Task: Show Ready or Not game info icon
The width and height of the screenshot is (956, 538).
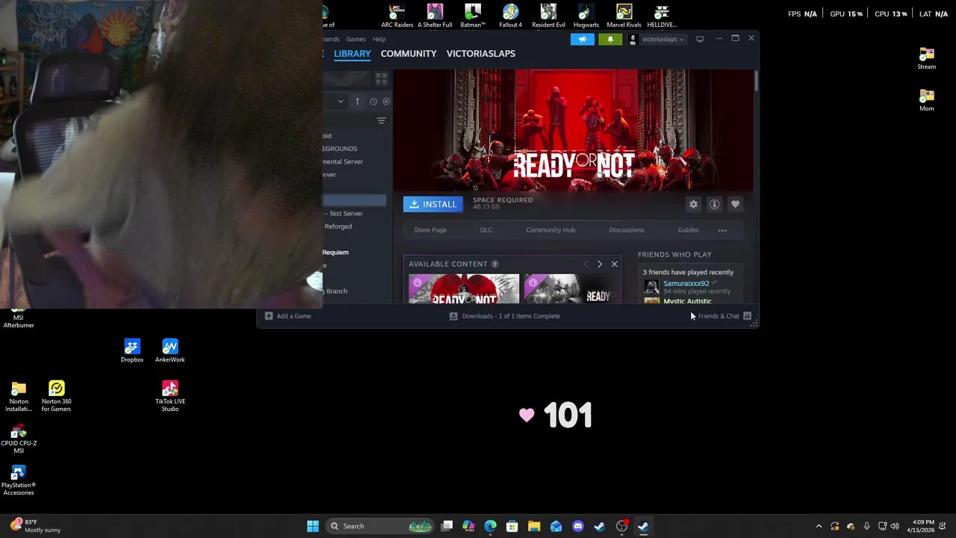Action: point(714,204)
